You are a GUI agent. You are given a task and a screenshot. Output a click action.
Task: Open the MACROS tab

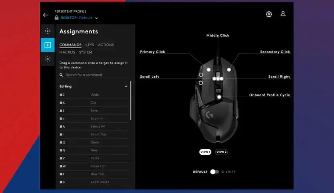click(x=67, y=52)
